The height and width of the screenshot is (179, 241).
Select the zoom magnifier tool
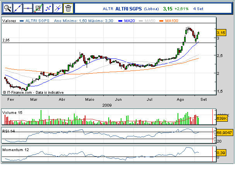coord(7,8)
